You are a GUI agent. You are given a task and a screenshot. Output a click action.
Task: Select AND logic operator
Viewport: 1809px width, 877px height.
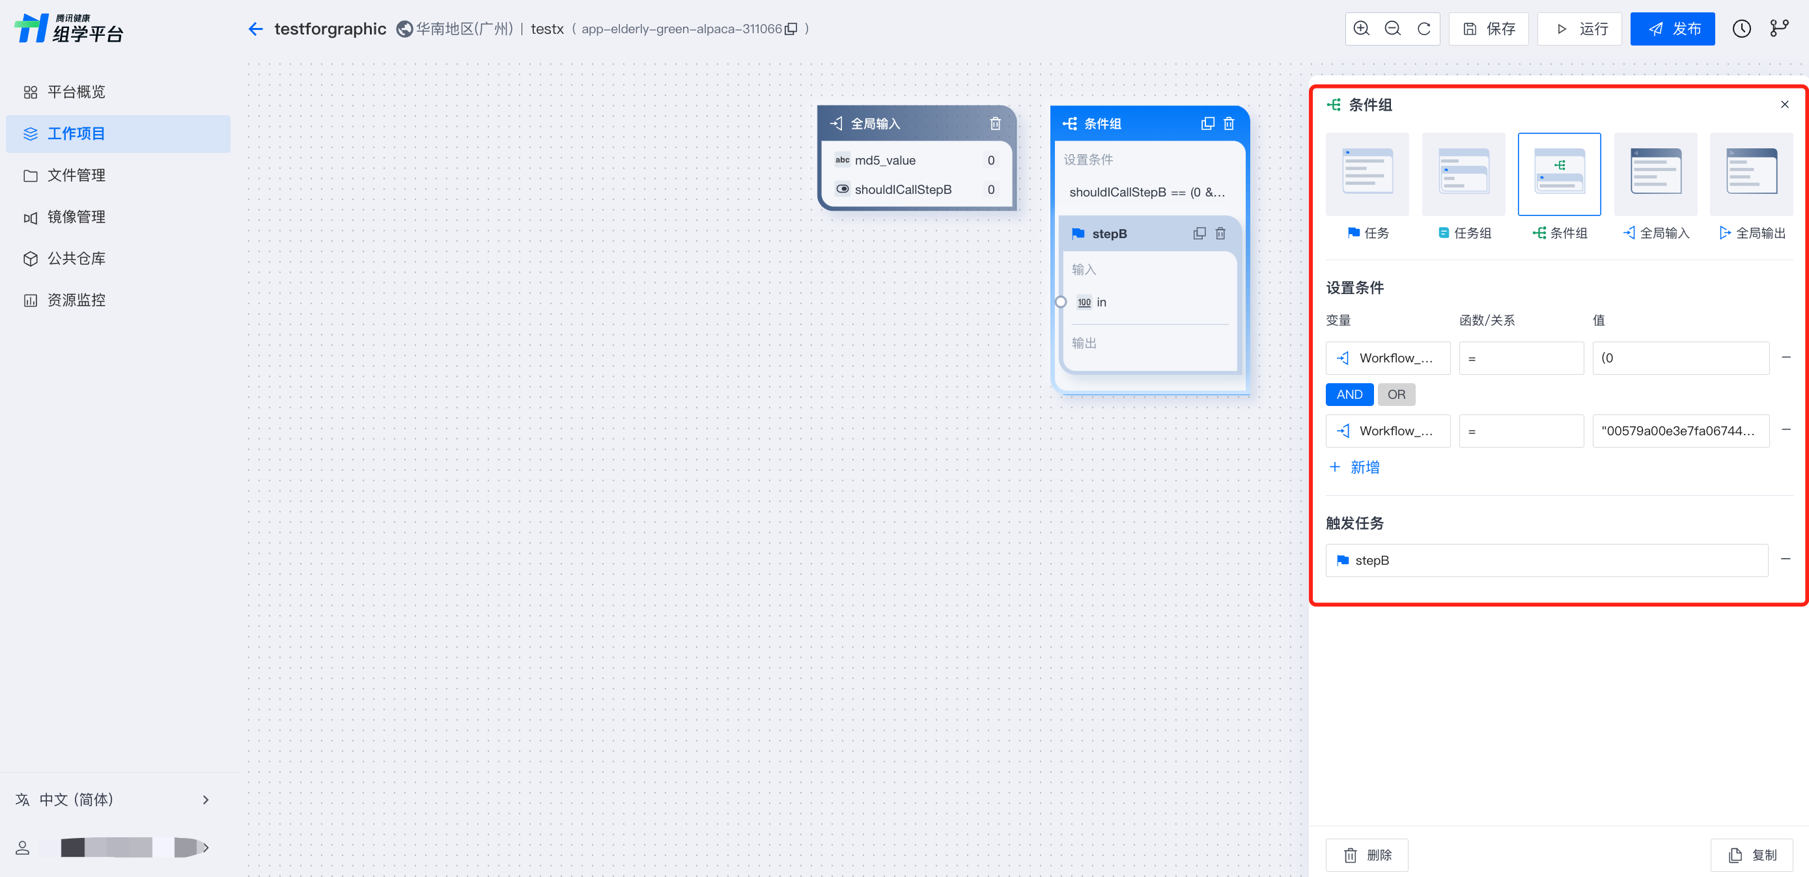[x=1349, y=394]
